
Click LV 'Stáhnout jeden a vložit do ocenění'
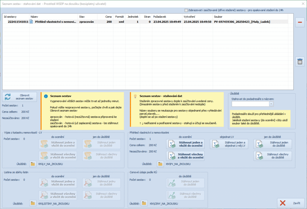pos(58,144)
